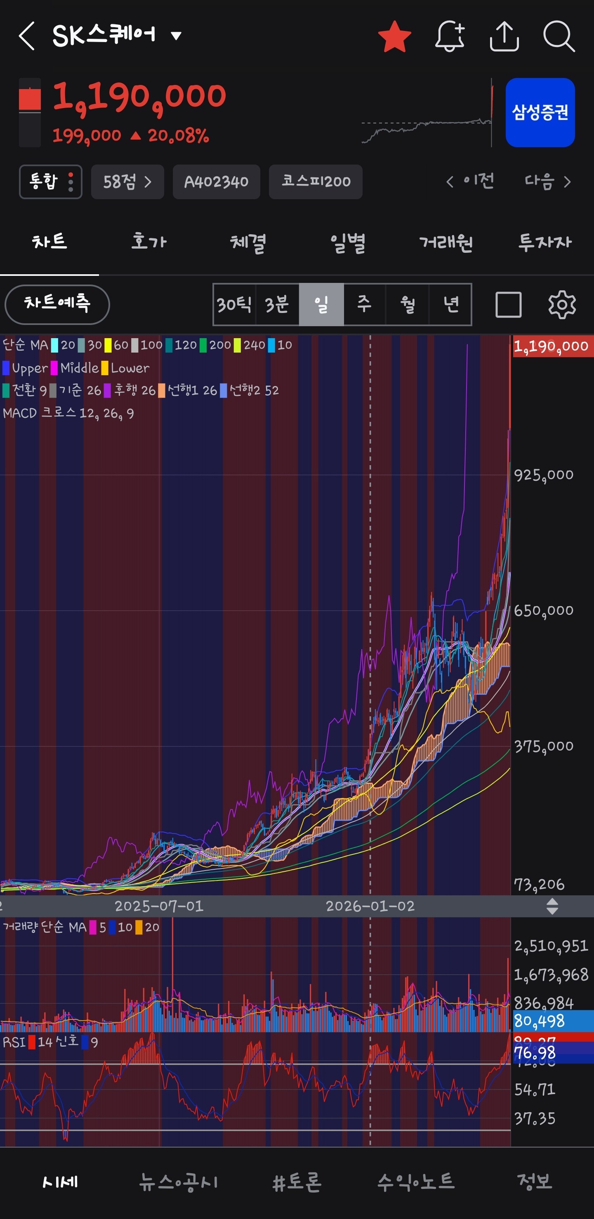Tap the 코스피200 index chip
Image resolution: width=594 pixels, height=1219 pixels.
click(316, 182)
